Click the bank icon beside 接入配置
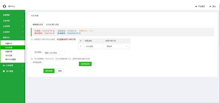Screen dimensions: 220x103 pos(4,71)
